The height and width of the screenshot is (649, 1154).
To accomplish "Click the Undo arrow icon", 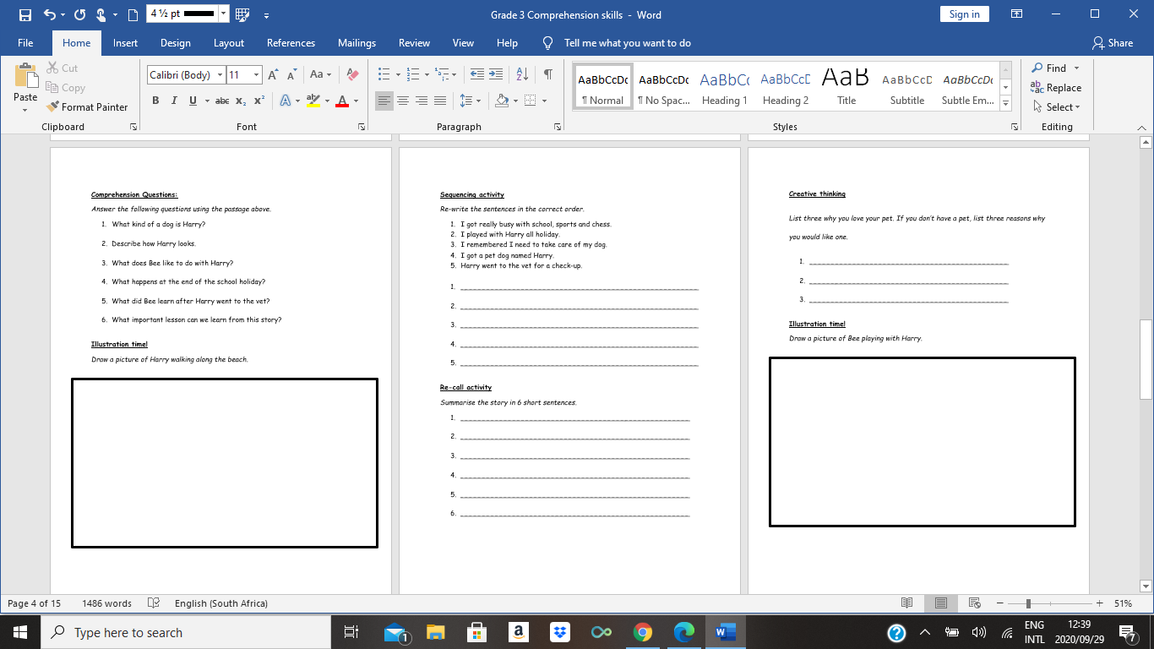I will [49, 14].
